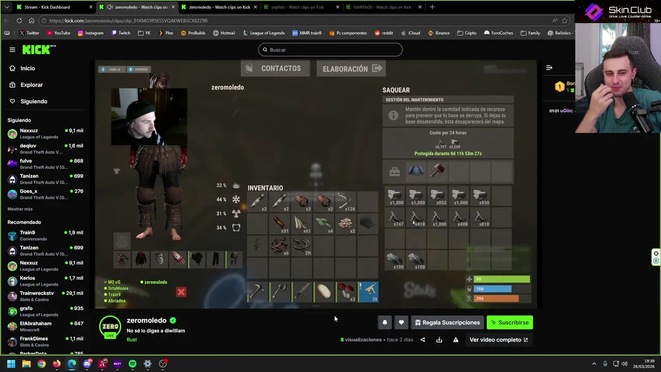The height and width of the screenshot is (372, 661).
Task: Click the share clip icon
Action: coord(423,339)
